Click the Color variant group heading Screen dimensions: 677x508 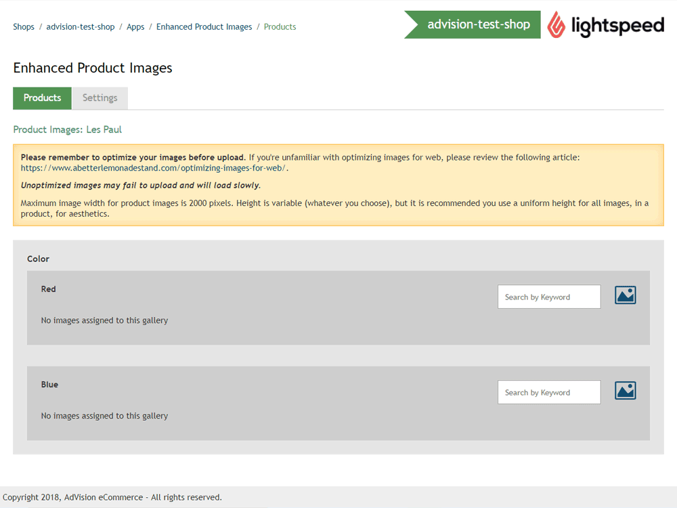coord(38,259)
